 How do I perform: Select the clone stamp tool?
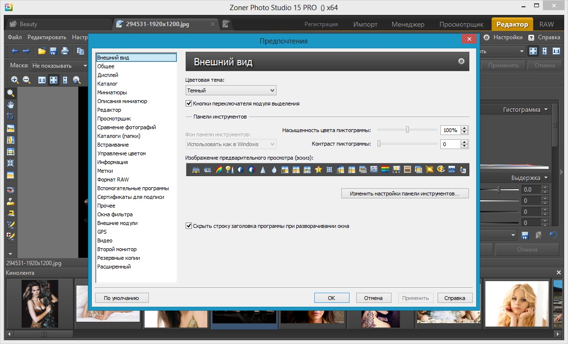click(x=11, y=202)
